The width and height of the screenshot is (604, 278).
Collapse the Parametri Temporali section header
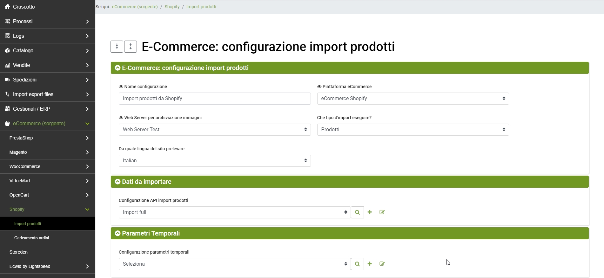point(118,233)
